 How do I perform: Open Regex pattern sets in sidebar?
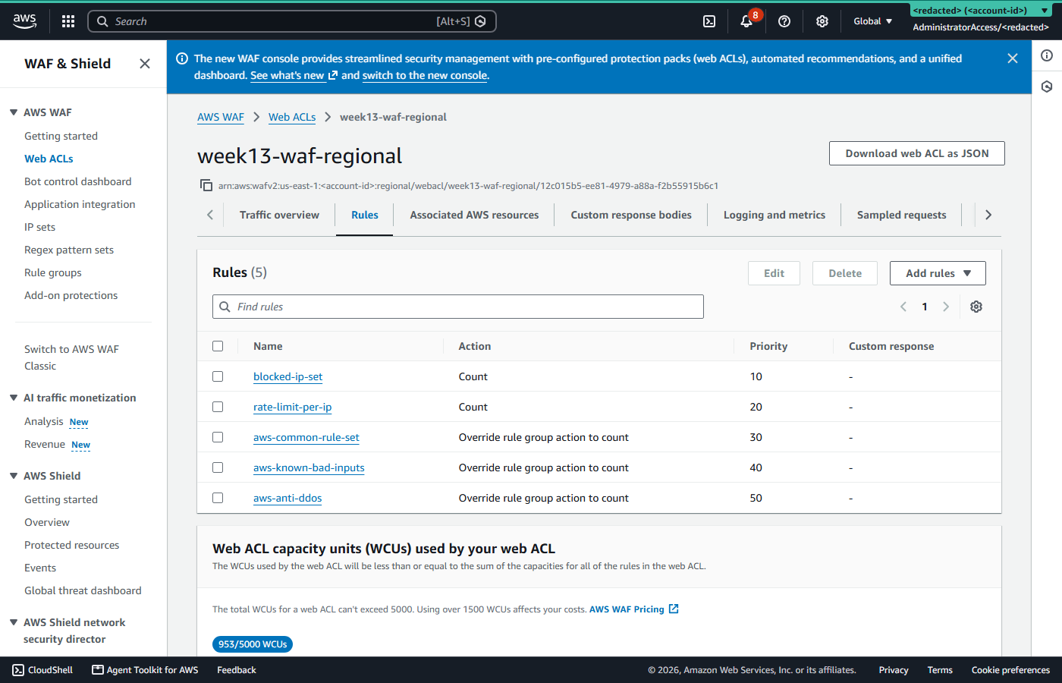(x=69, y=250)
